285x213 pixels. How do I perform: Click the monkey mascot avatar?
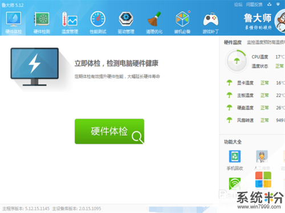click(280, 21)
